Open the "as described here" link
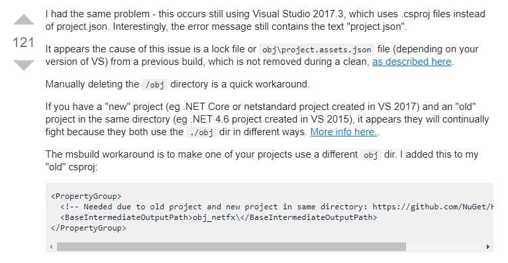 pyautogui.click(x=412, y=62)
